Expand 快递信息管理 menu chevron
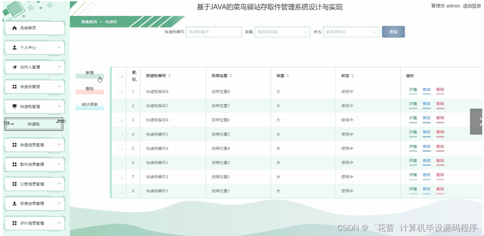 point(59,144)
